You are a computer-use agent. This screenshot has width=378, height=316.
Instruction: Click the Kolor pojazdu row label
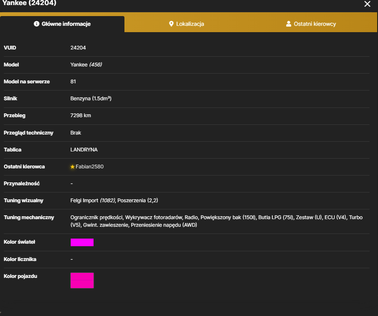[20, 276]
